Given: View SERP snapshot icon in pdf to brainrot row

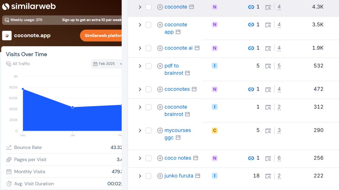Looking at the screenshot, I should click(x=268, y=66).
